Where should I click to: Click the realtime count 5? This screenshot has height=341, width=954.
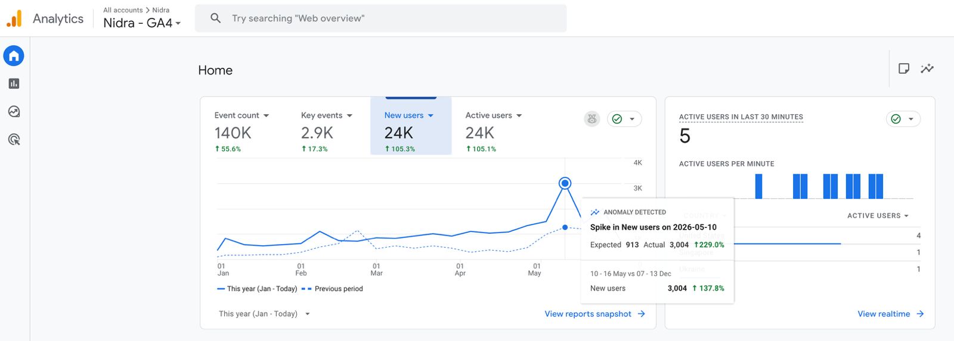684,136
